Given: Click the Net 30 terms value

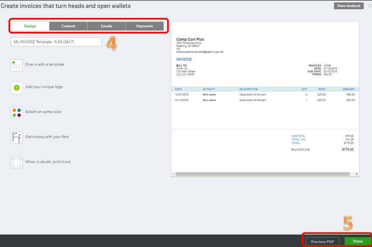Looking at the screenshot, I should tap(328, 74).
